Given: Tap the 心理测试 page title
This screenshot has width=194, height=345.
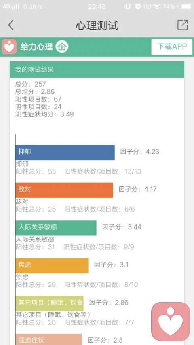Looking at the screenshot, I should pyautogui.click(x=97, y=25).
